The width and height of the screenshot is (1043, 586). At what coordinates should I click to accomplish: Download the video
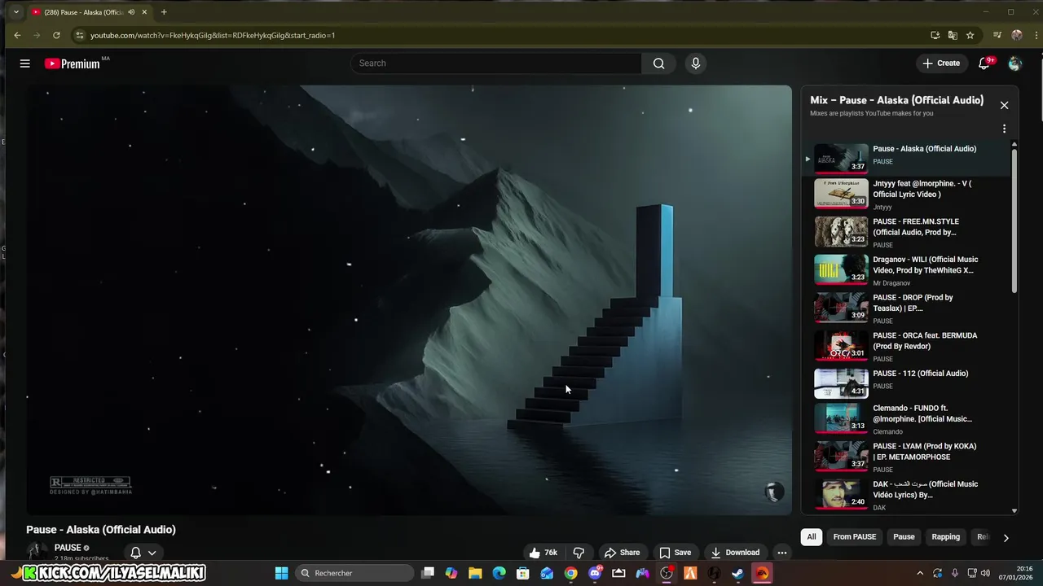point(735,553)
